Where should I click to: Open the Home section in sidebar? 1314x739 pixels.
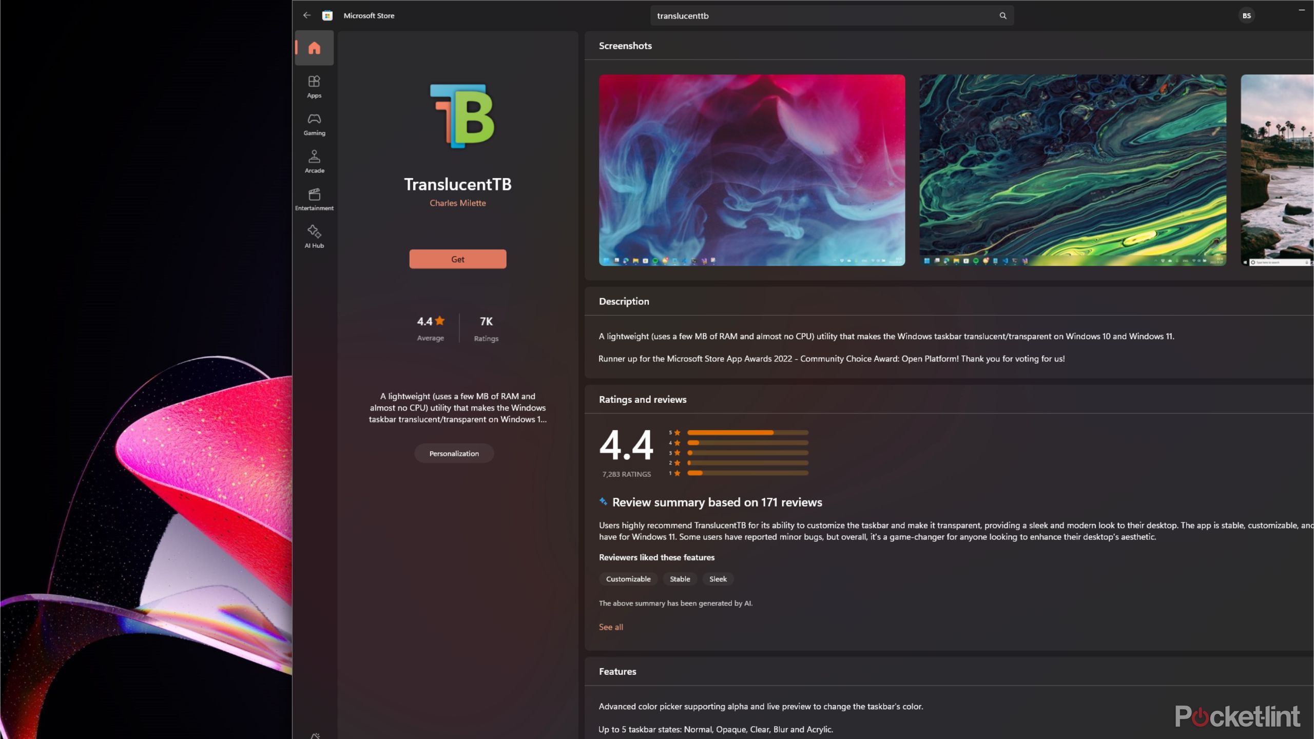coord(314,48)
